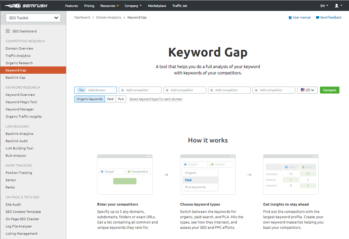The image size is (349, 239).
Task: Open the User manual link
Action: (301, 18)
